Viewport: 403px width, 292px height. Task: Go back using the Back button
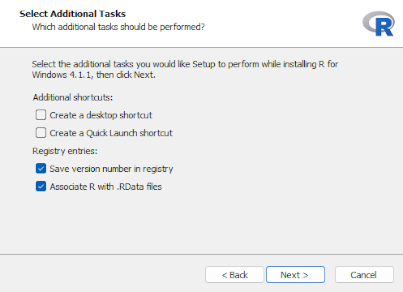[x=234, y=275]
